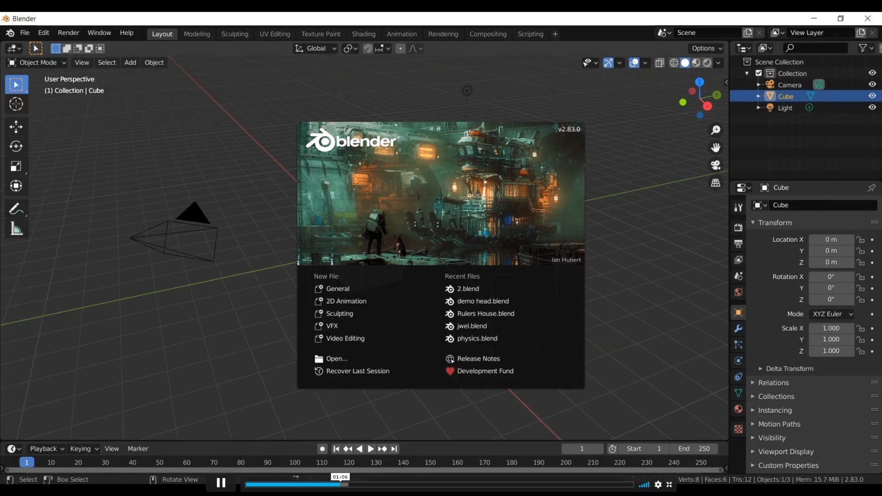
Task: Jump to timeline start frame
Action: [x=336, y=449]
